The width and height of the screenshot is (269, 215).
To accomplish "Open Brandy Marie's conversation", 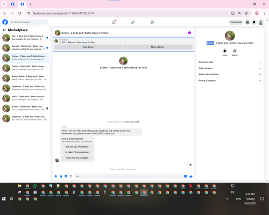I will (x=25, y=78).
